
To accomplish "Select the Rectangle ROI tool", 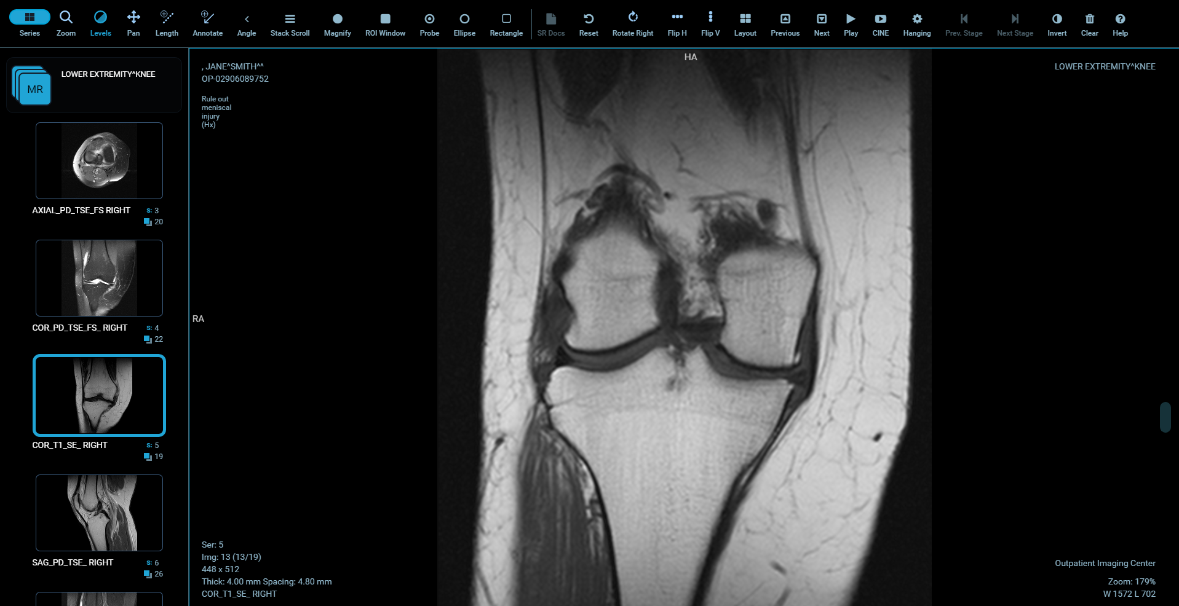I will click(x=506, y=23).
